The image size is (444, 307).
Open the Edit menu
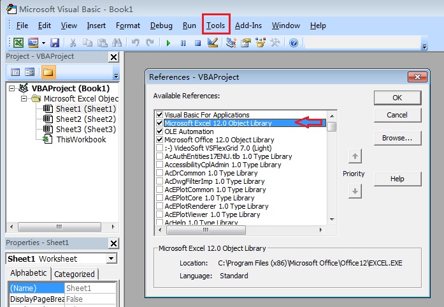tap(45, 26)
